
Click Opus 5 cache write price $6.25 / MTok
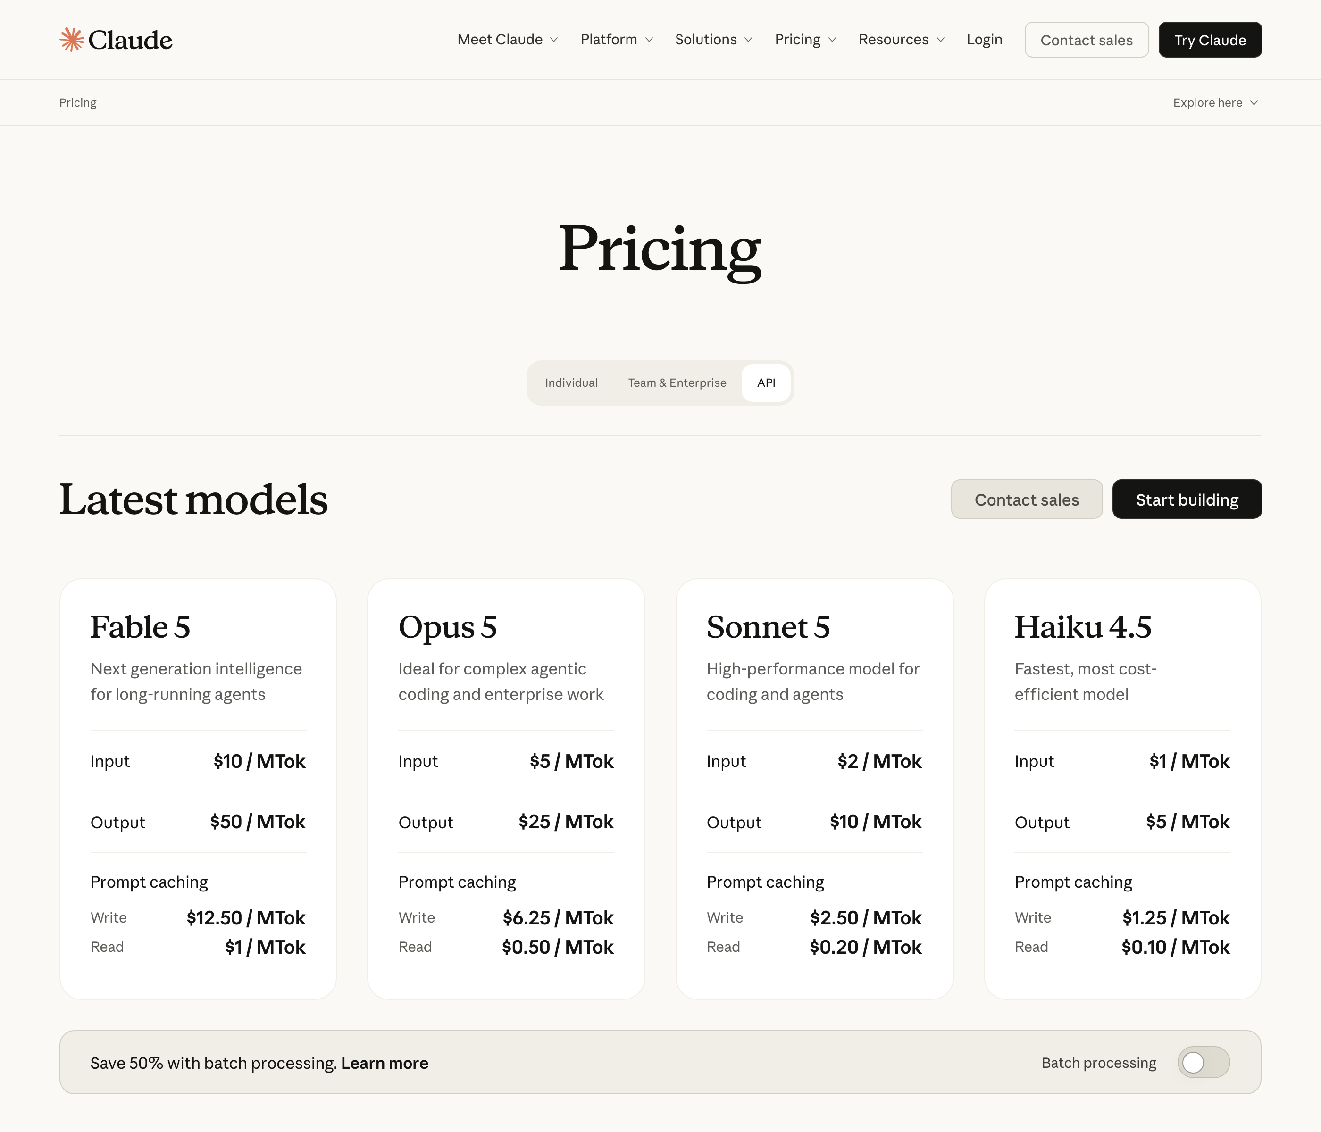[558, 918]
